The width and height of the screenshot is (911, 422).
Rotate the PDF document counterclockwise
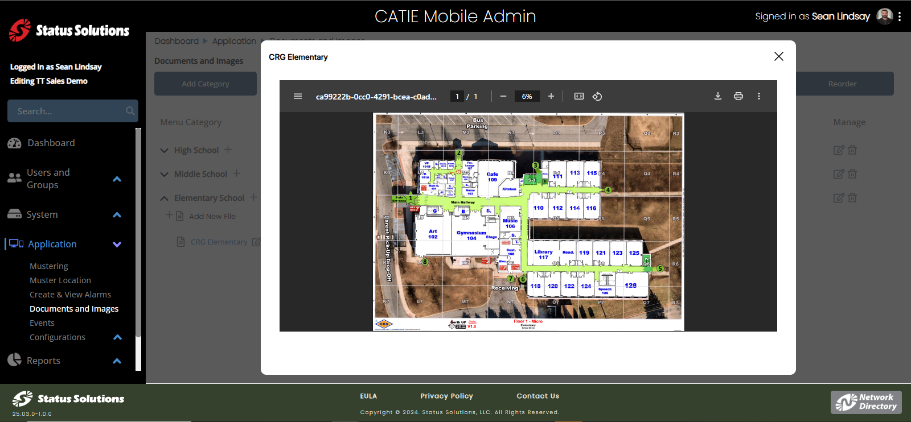click(597, 96)
